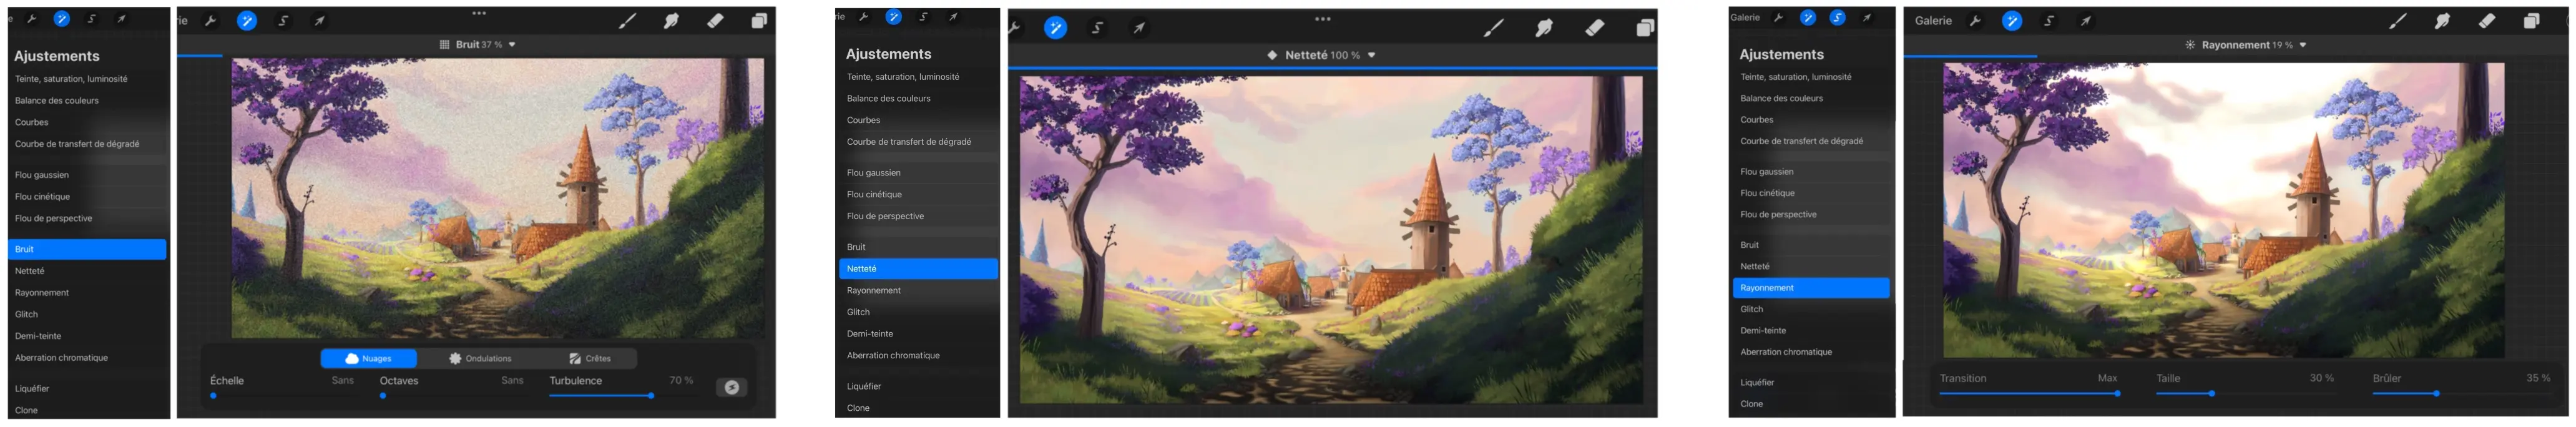Select the Eraser tool above the Rayonnement canvas
The height and width of the screenshot is (427, 2576).
coord(2486,21)
